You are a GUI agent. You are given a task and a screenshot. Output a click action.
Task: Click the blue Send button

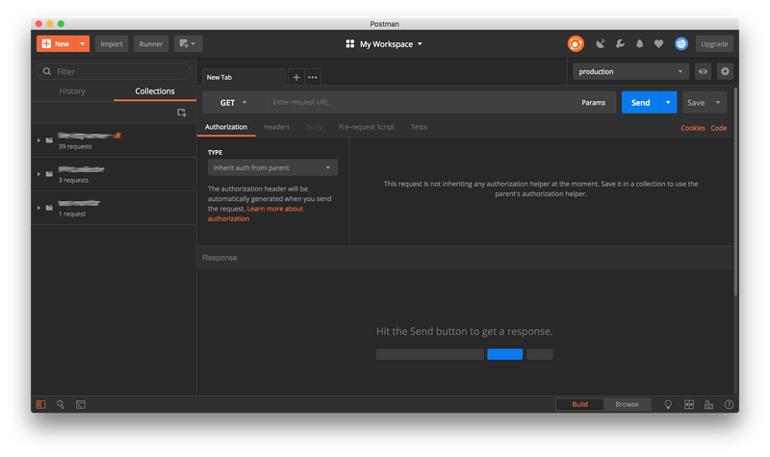[x=640, y=102]
